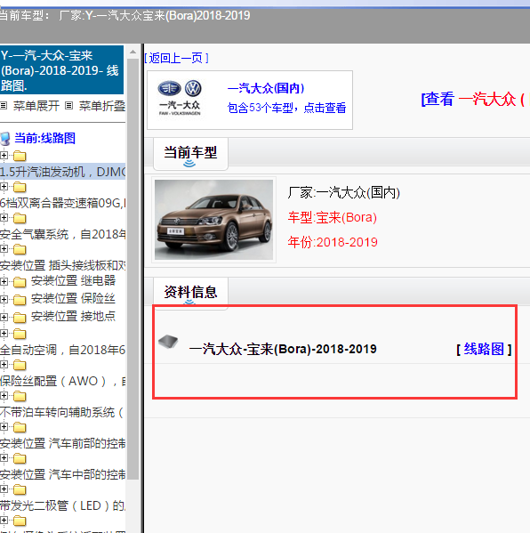530x533 pixels.
Task: Expand the node above 安全气囊系统
Action: pos(4,217)
